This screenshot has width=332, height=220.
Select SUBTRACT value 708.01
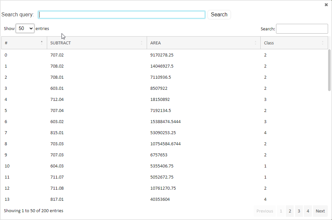57,77
